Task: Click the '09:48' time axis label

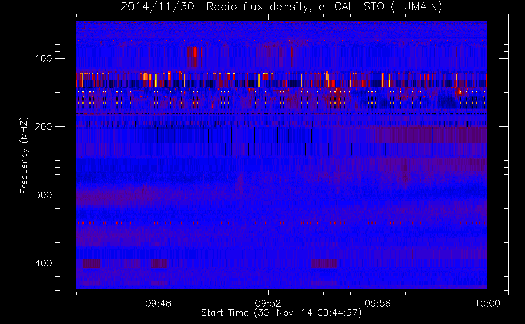Action: pos(158,304)
